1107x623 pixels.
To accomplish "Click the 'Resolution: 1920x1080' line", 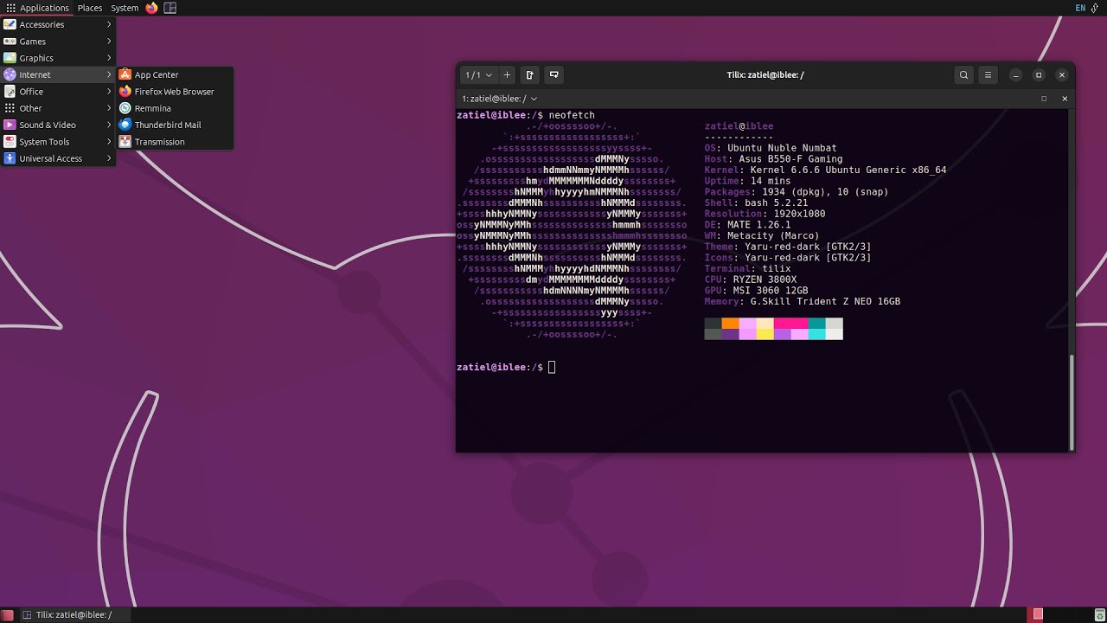I will coord(765,214).
